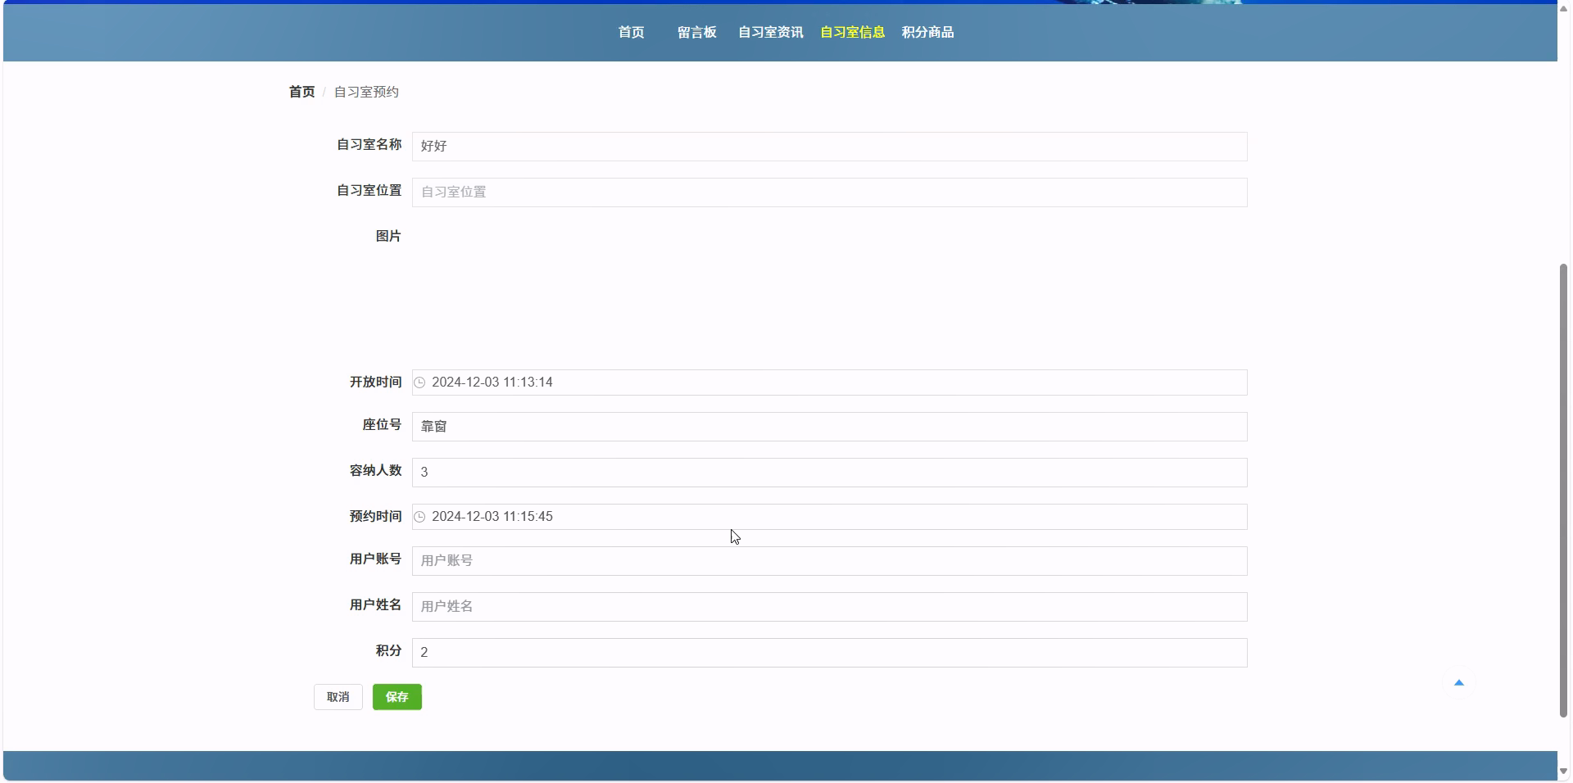Image resolution: width=1573 pixels, height=783 pixels.
Task: Open the 开放时间 date-time picker field
Action: [x=829, y=382]
